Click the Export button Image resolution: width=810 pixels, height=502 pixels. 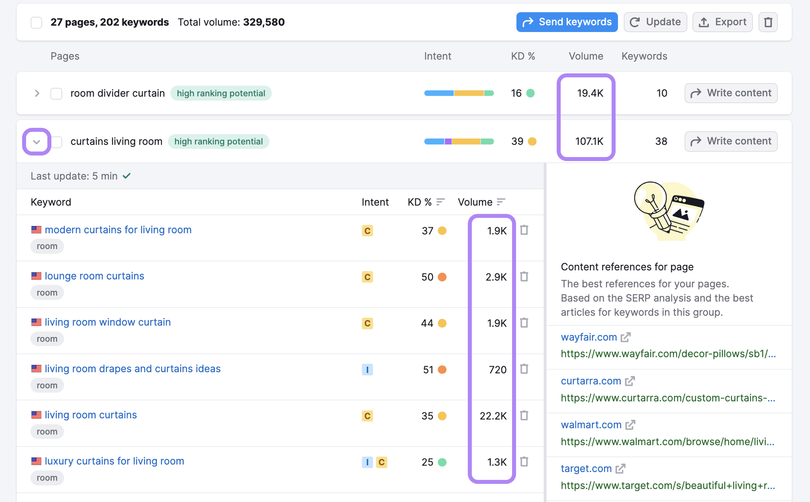click(722, 22)
